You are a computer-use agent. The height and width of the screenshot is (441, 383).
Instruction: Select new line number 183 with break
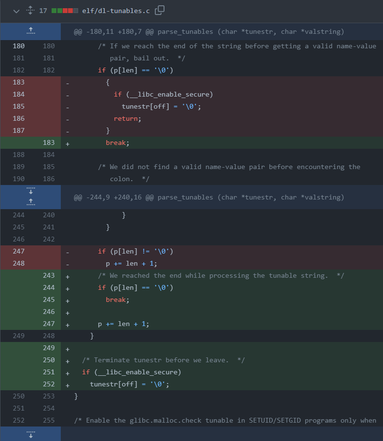point(49,143)
